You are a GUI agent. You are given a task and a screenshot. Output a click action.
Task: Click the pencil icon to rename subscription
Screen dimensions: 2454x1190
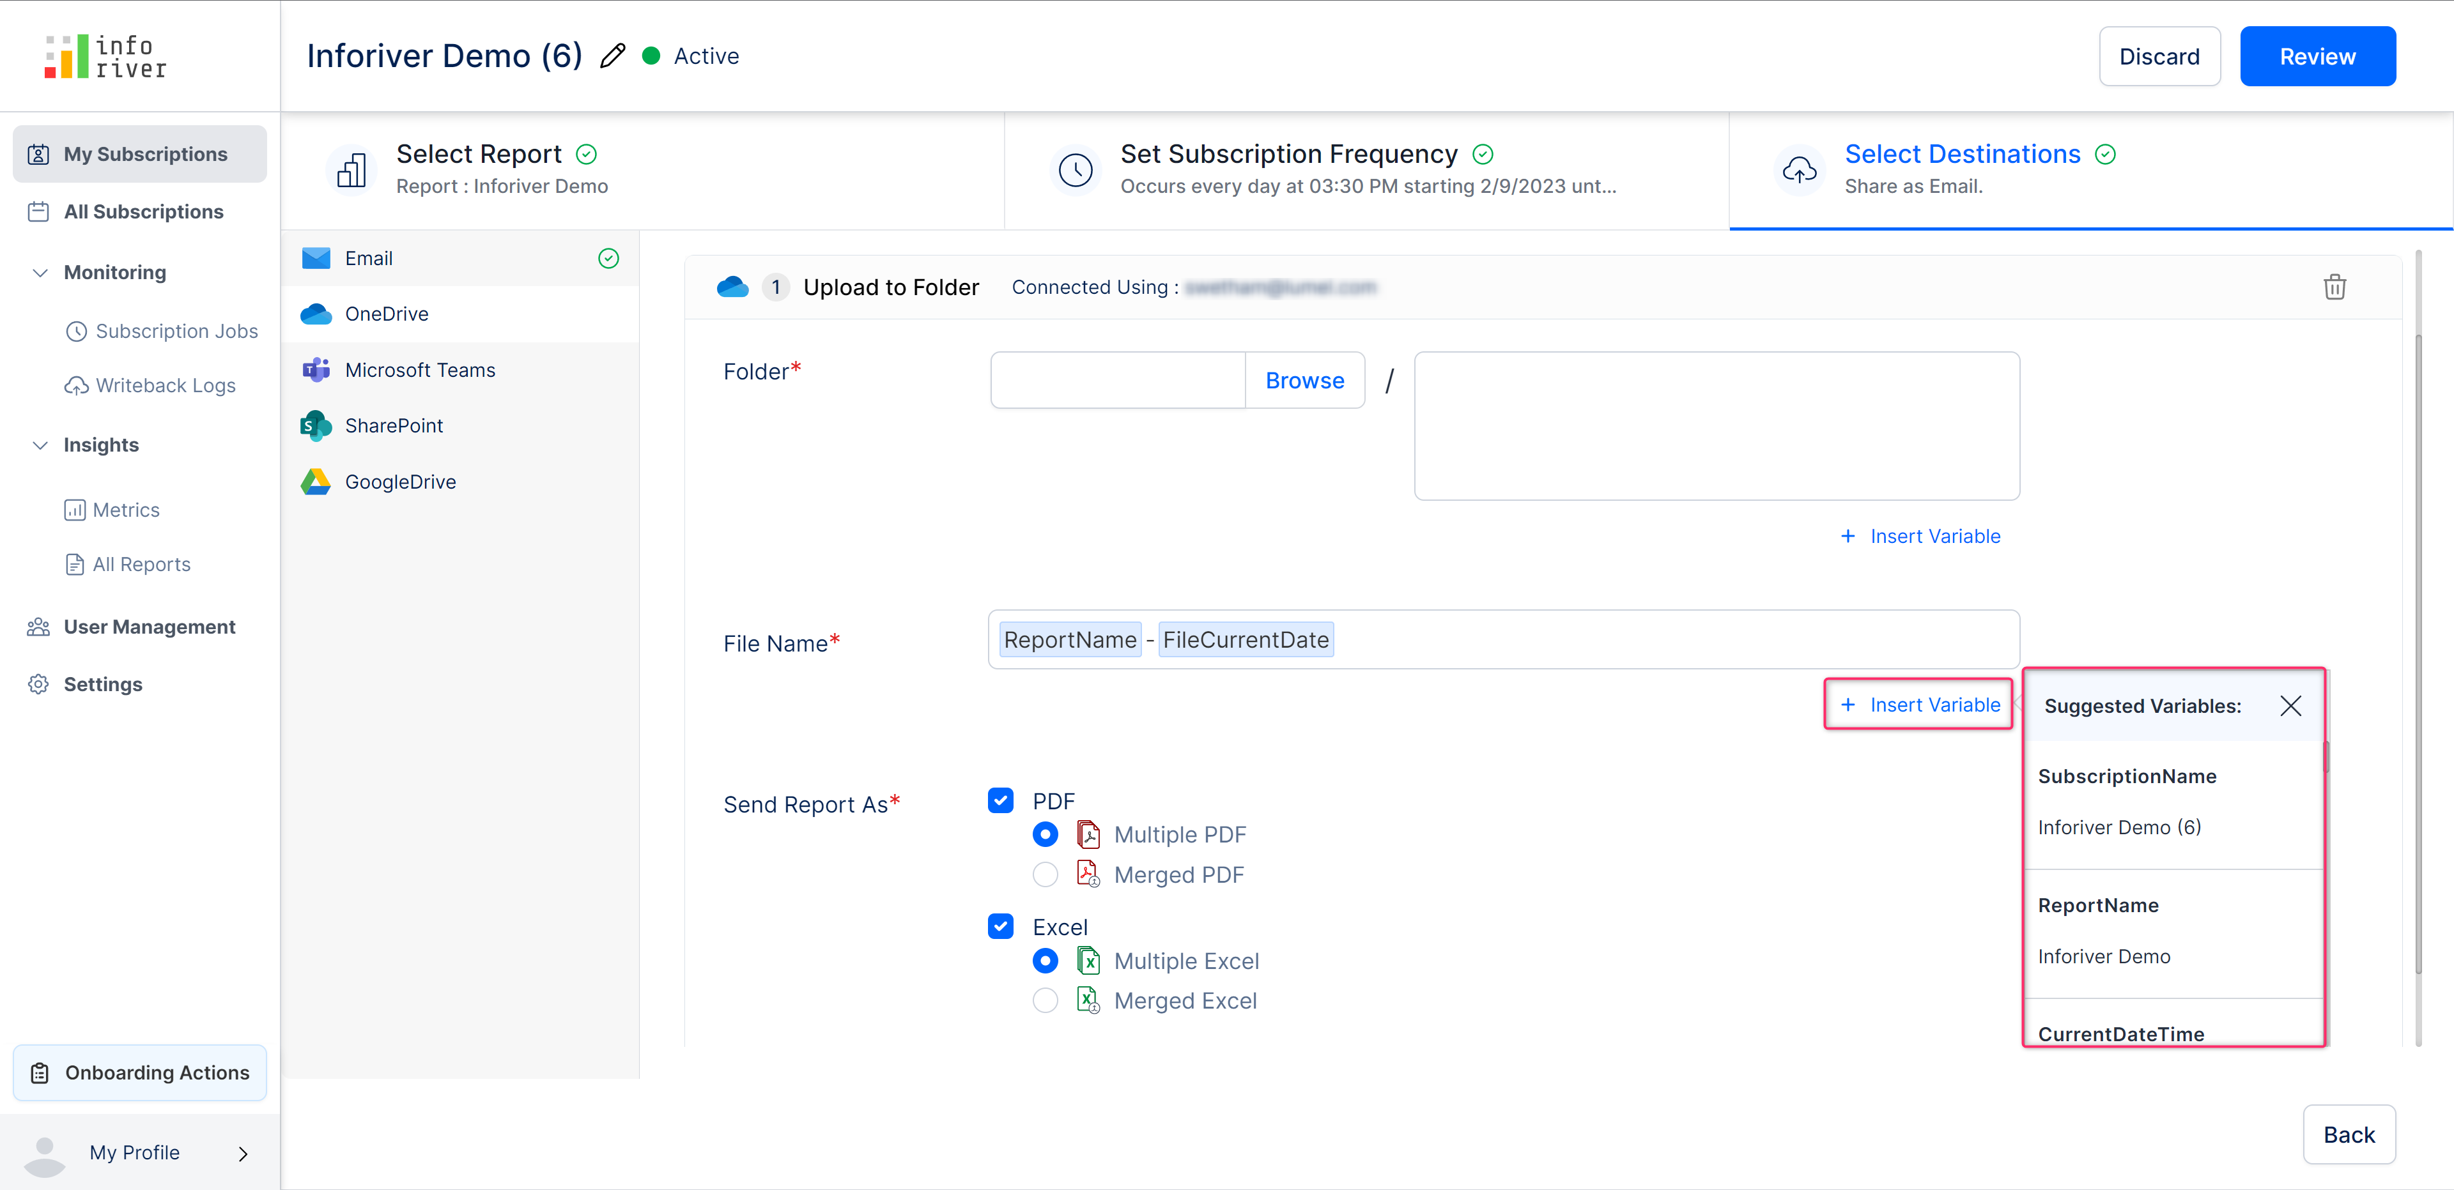pyautogui.click(x=613, y=56)
